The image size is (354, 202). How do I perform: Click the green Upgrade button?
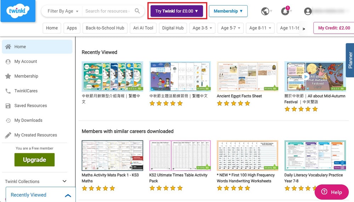35,160
